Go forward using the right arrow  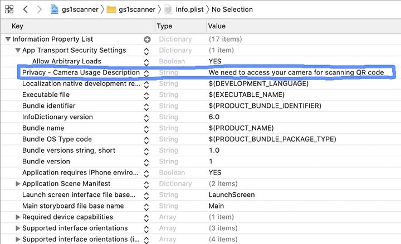click(x=40, y=9)
